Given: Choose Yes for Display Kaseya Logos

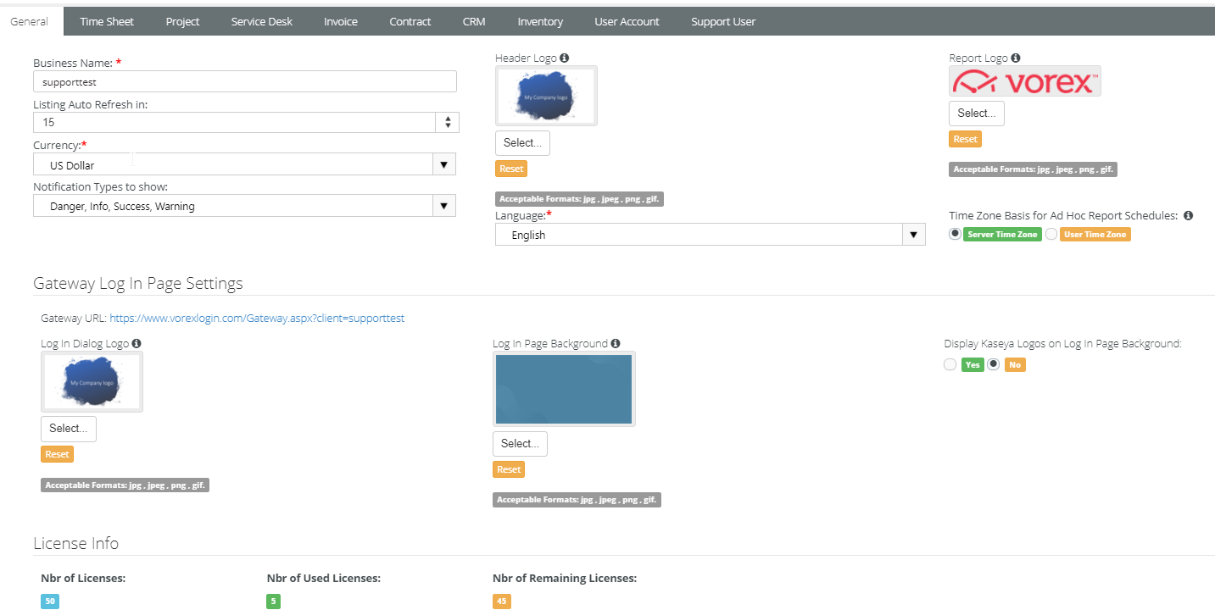Looking at the screenshot, I should (950, 364).
